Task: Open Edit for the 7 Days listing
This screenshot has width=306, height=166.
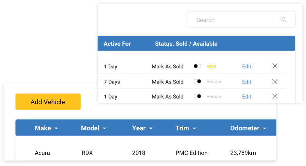Action: click(x=246, y=82)
